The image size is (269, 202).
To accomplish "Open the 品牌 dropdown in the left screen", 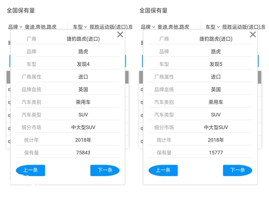I will (15, 27).
